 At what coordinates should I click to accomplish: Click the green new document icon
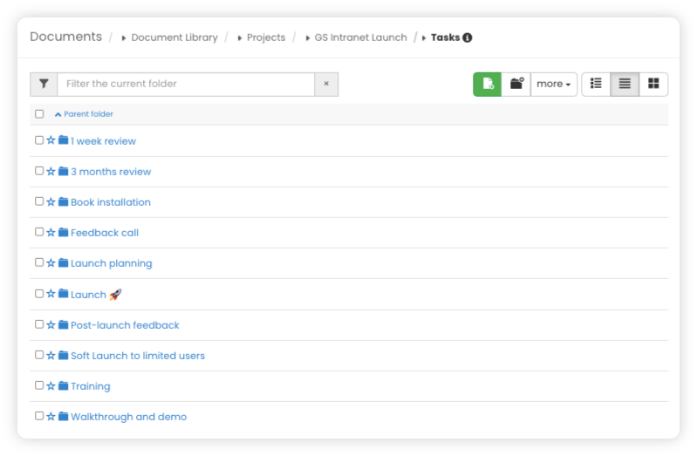pyautogui.click(x=488, y=84)
